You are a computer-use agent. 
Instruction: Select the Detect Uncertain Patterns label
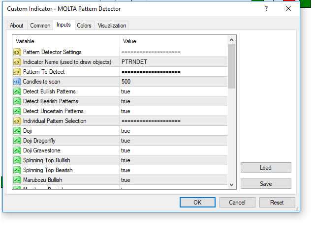click(x=53, y=111)
